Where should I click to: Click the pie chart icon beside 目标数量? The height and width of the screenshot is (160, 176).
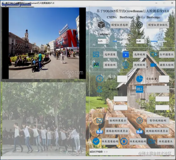[x=139, y=79]
